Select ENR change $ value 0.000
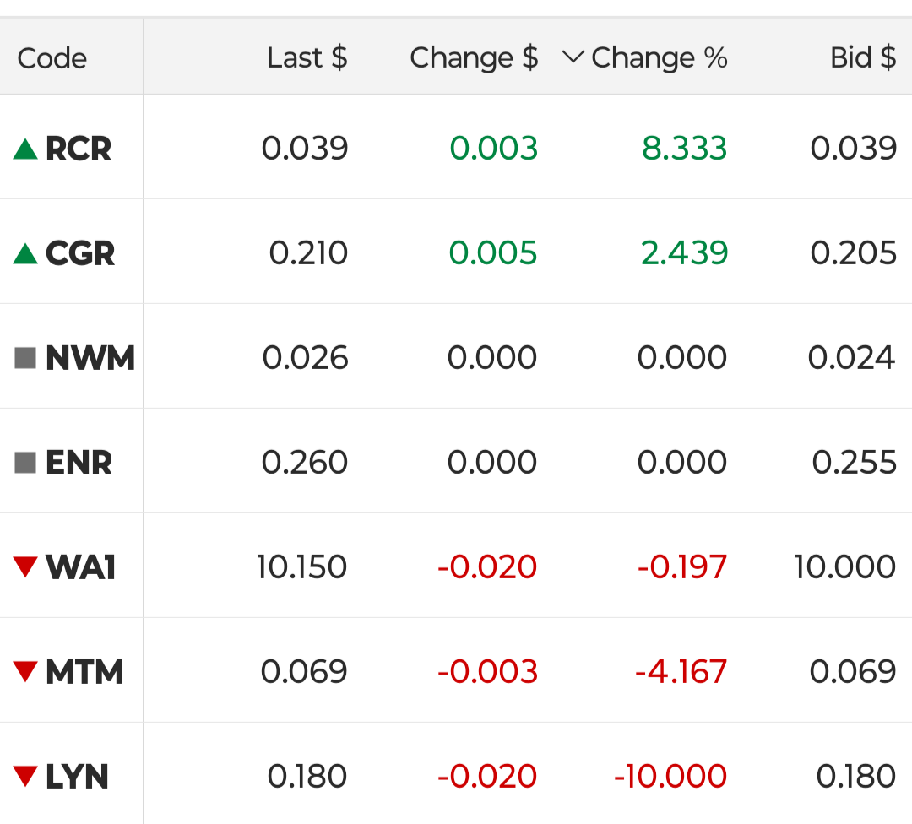The height and width of the screenshot is (824, 912). (x=492, y=463)
